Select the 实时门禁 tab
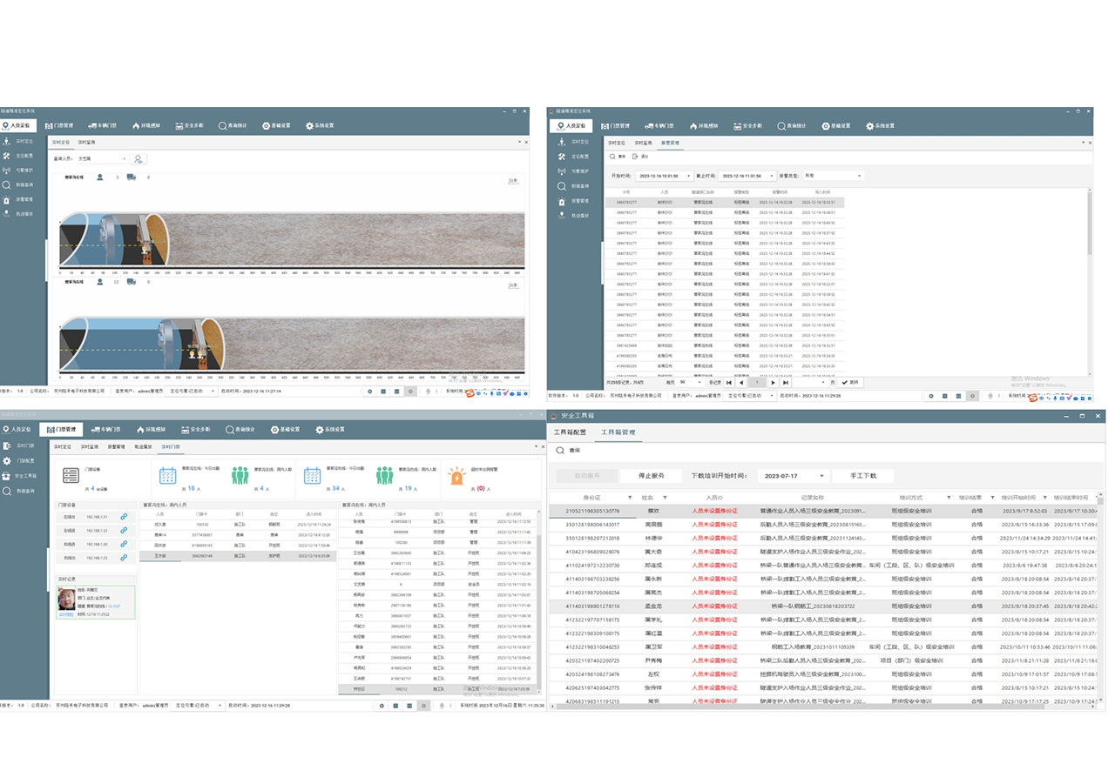The image size is (1115, 777). click(170, 446)
